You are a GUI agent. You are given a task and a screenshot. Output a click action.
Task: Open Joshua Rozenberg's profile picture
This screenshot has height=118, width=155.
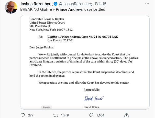[11, 7]
